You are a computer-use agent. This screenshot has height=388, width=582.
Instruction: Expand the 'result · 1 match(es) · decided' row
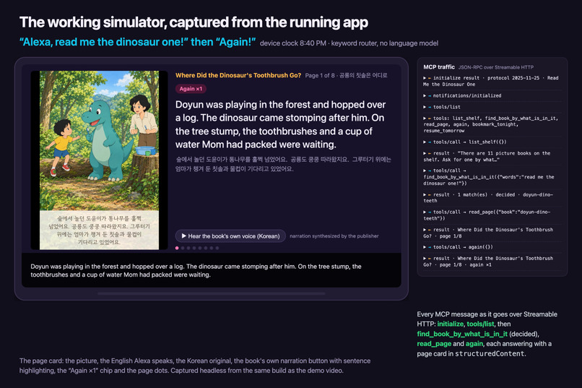point(491,197)
